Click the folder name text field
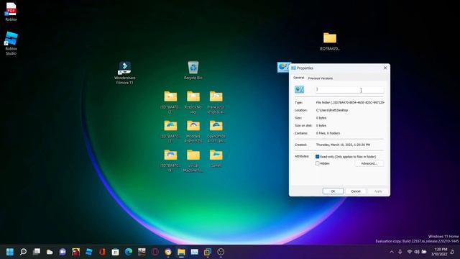Viewport: 460px width, 259px height. (349, 89)
